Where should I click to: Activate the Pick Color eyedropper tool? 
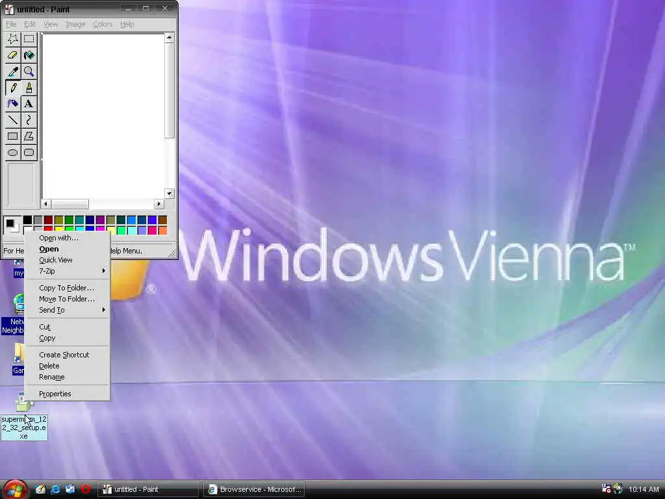point(13,71)
